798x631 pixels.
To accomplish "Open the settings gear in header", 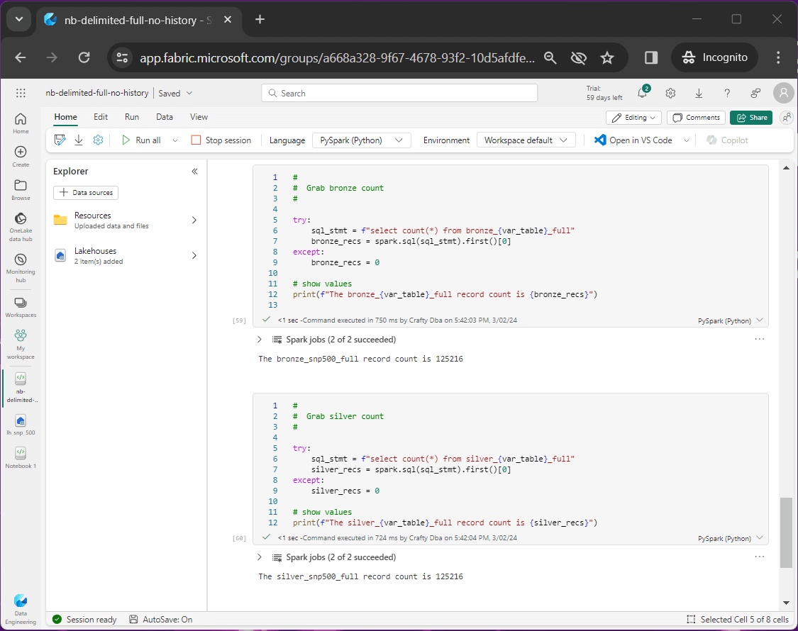I will (670, 93).
